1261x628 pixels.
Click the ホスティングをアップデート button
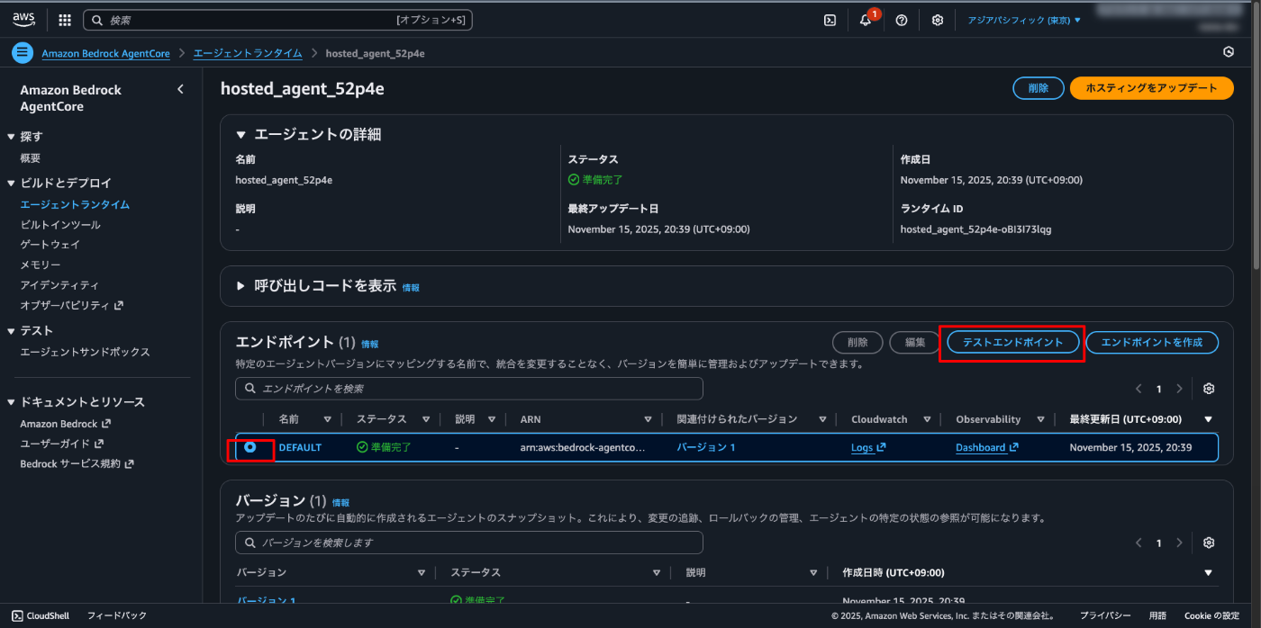(1151, 88)
